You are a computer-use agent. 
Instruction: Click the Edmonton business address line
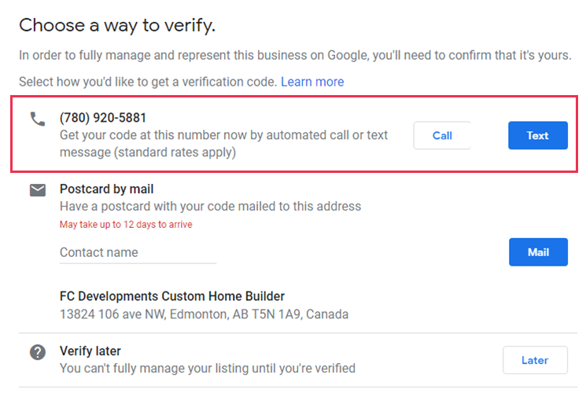[204, 314]
